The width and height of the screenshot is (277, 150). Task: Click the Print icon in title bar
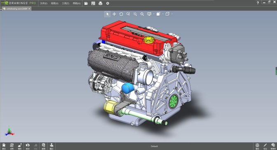coord(100,3)
